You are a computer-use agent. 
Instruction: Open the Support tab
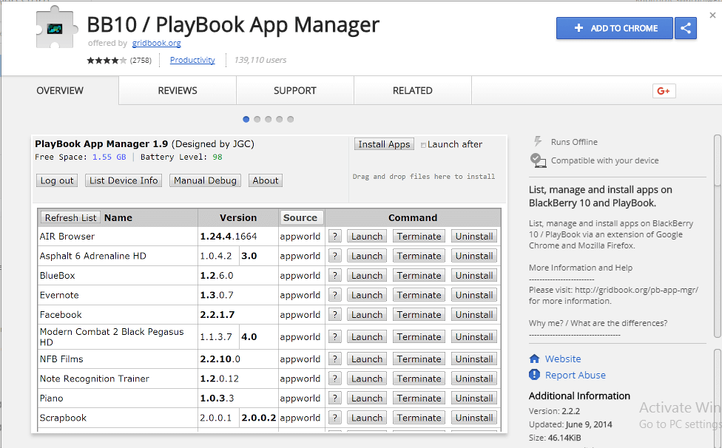point(294,90)
